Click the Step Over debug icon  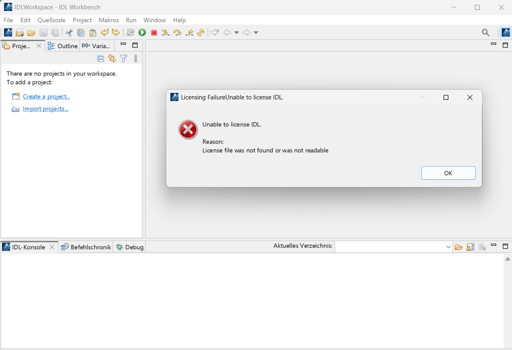[177, 33]
